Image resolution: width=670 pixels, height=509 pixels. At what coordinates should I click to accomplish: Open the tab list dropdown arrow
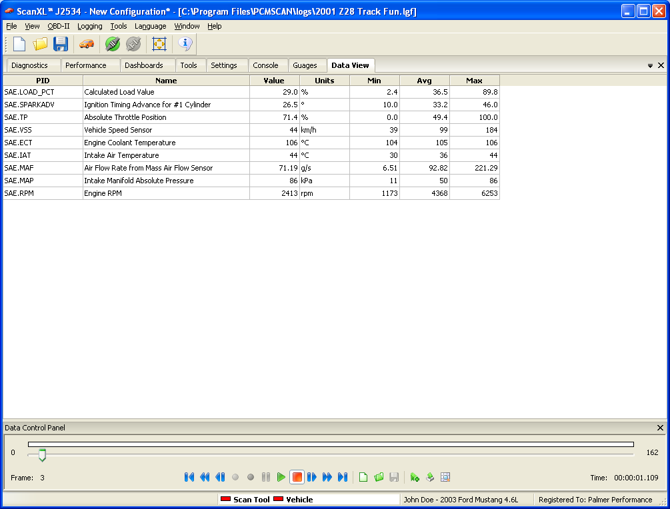[x=651, y=65]
